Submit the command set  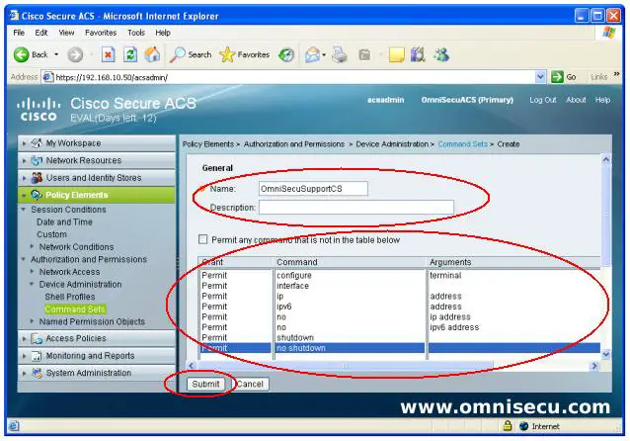205,384
